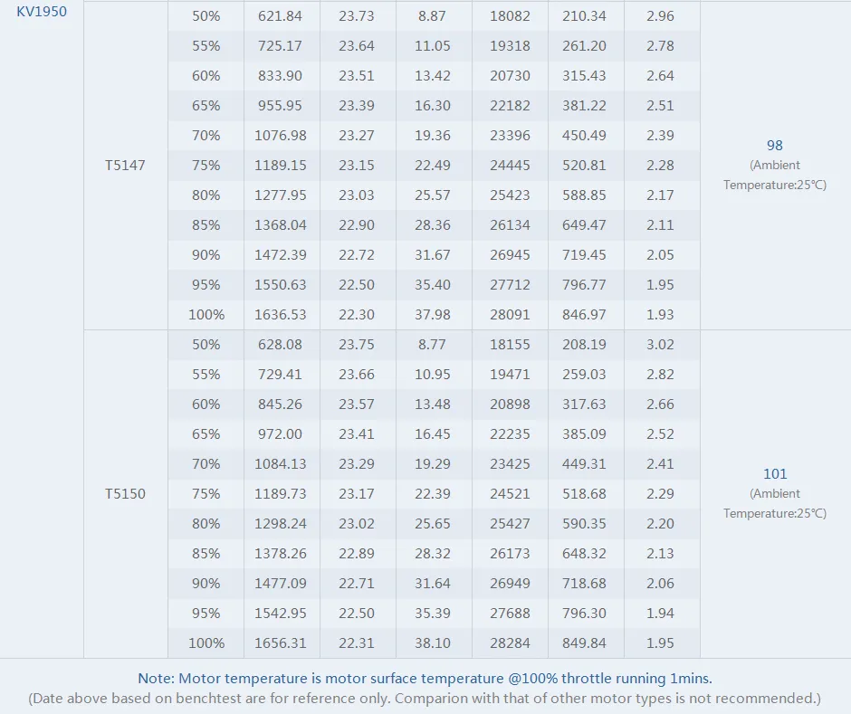Image resolution: width=851 pixels, height=714 pixels.
Task: Click power value 846.97
Action: (x=584, y=315)
